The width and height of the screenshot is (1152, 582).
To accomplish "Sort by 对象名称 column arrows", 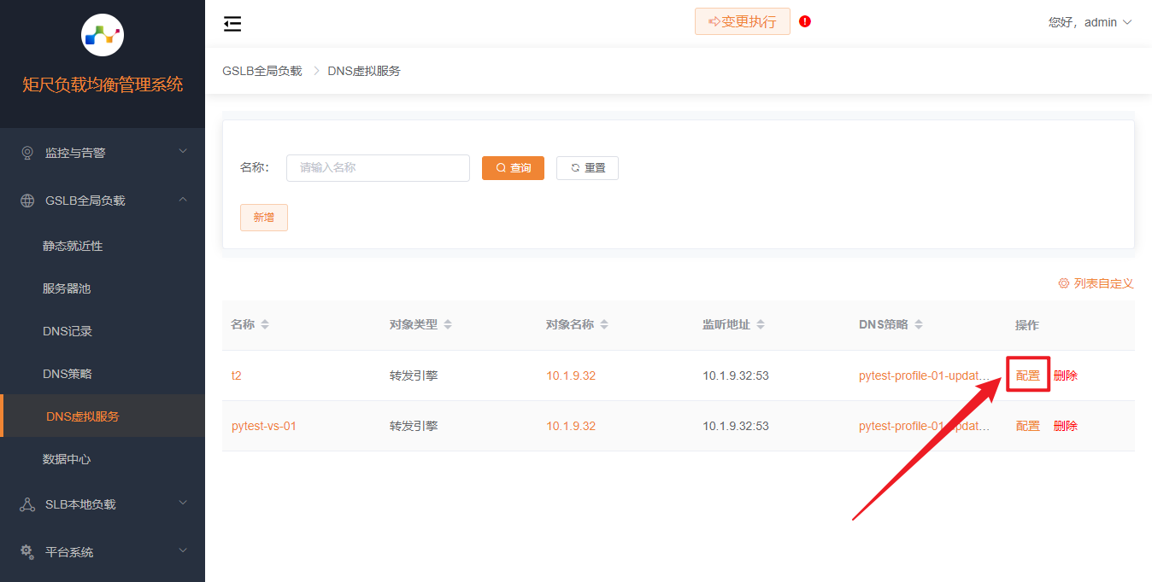I will tap(604, 325).
